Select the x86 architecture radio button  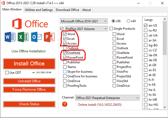[113, 21]
